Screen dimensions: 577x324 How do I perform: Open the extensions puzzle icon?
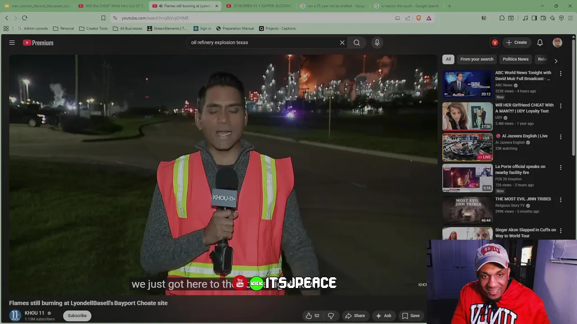502,18
